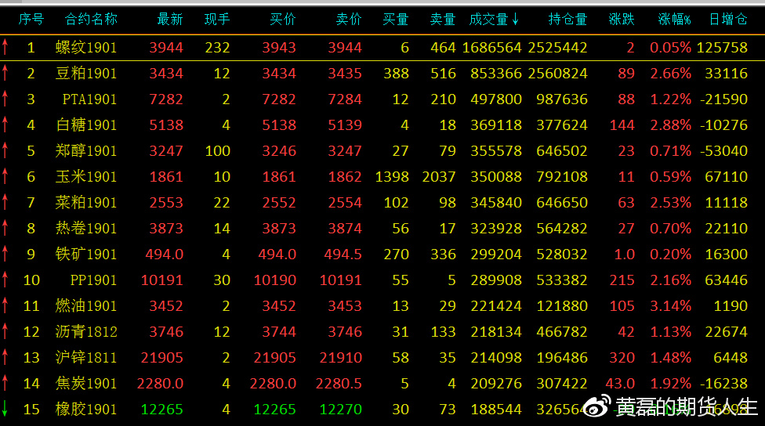Click change percent 3.14% for 燃油1901
Screen dimensions: 765x426
670,306
